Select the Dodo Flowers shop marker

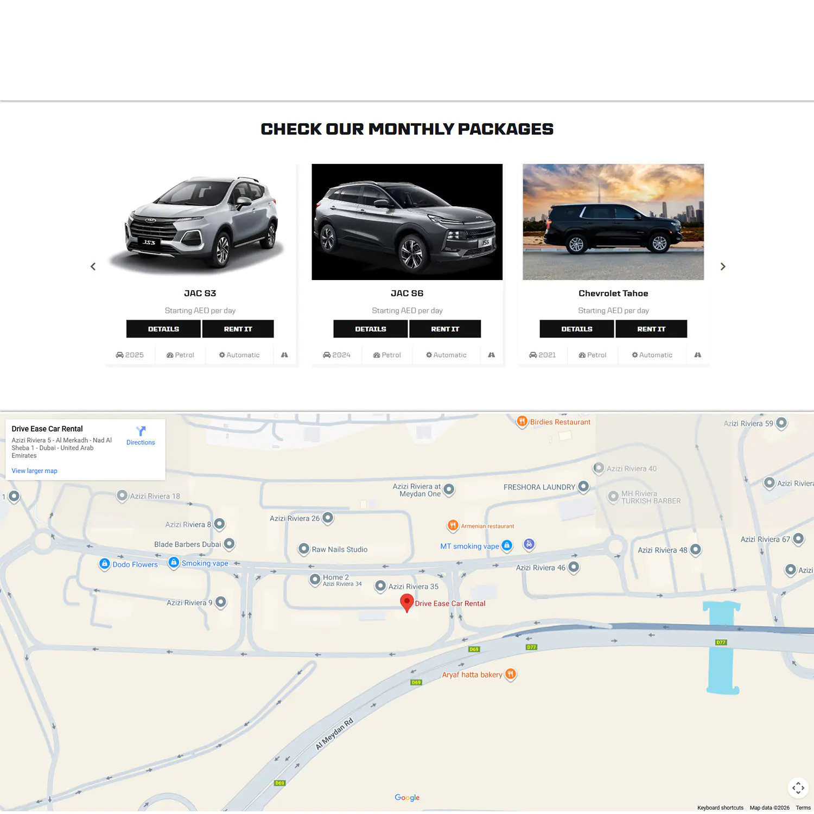105,564
